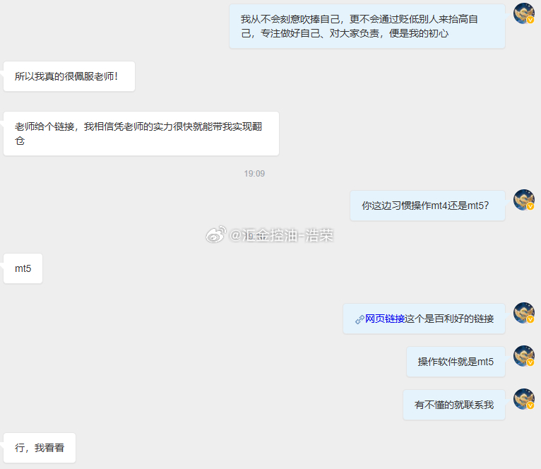The width and height of the screenshot is (541, 469).
Task: Click avatar next to the mt4还是mt5 message
Action: (524, 200)
